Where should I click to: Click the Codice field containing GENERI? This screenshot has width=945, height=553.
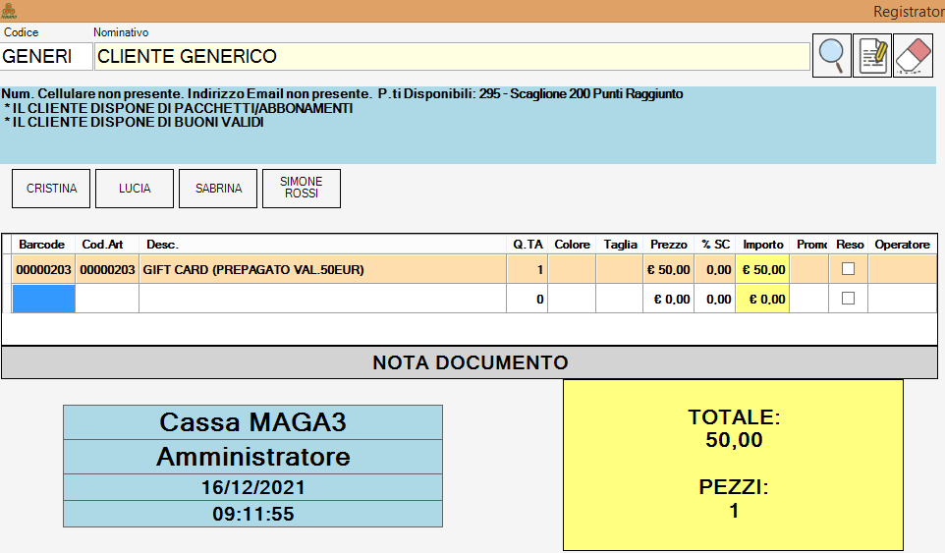click(x=45, y=57)
